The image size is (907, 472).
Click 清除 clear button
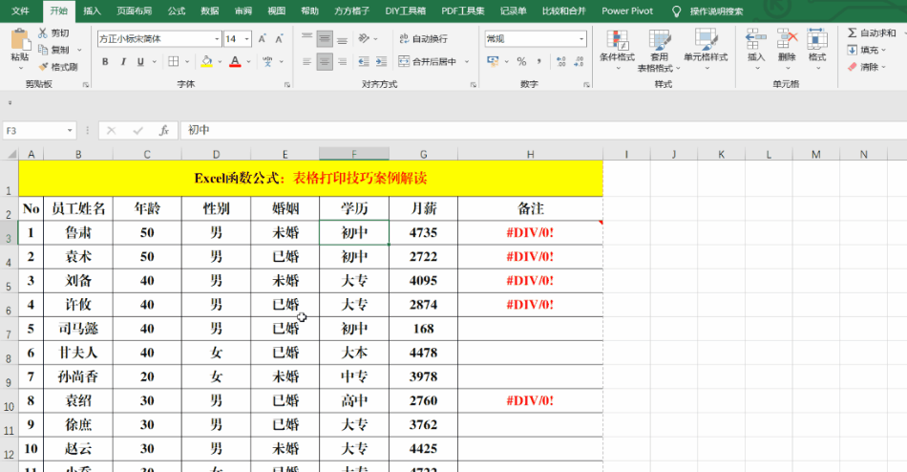[x=867, y=67]
